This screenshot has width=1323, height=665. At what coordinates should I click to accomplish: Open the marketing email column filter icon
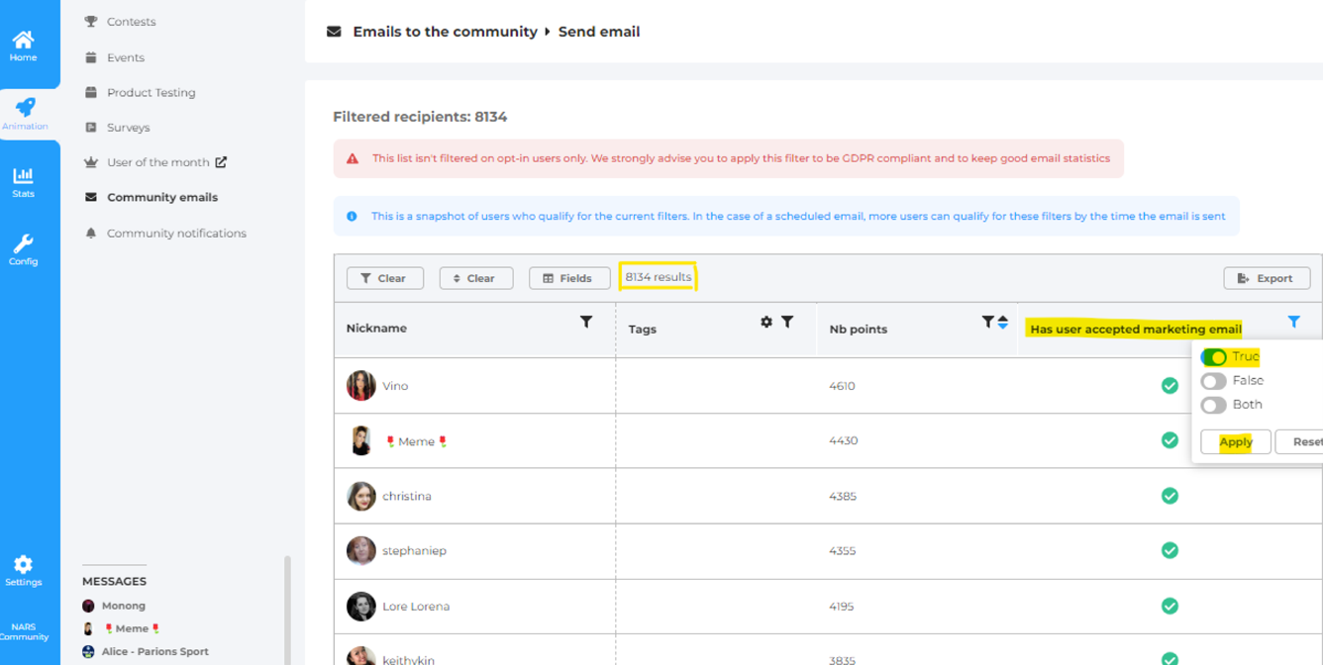(x=1293, y=322)
